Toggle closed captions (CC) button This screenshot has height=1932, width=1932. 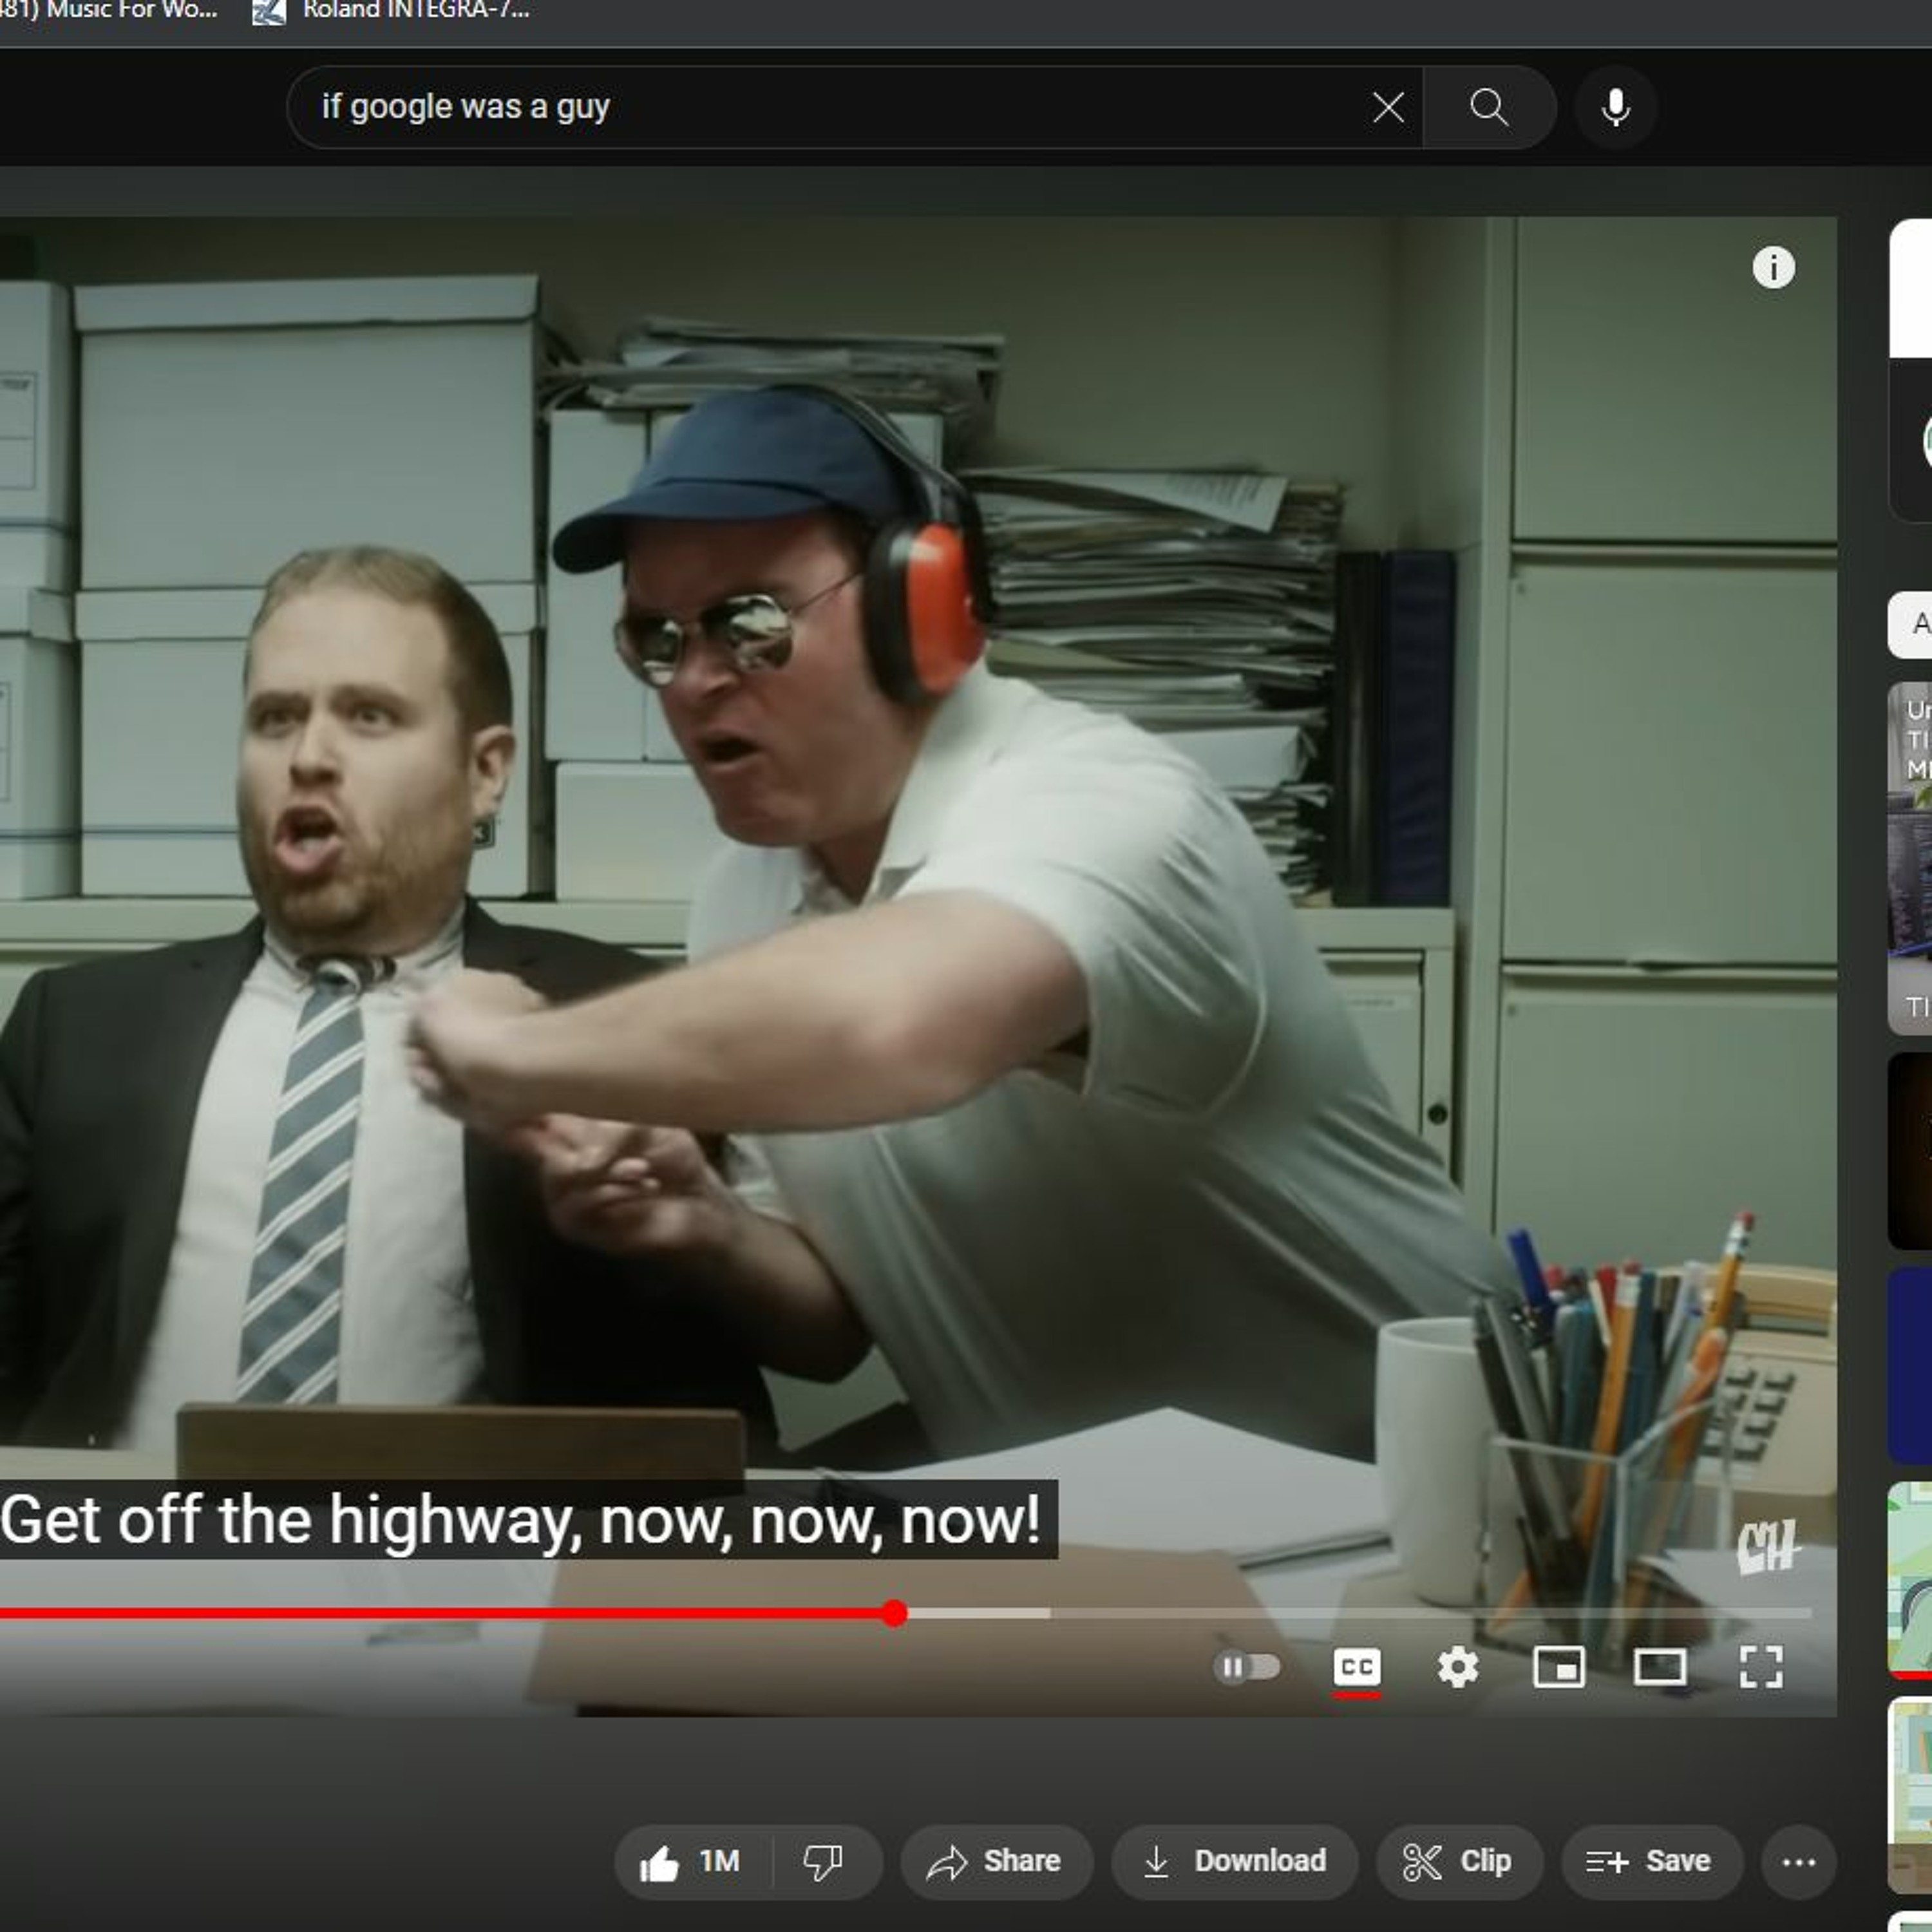(1357, 1667)
